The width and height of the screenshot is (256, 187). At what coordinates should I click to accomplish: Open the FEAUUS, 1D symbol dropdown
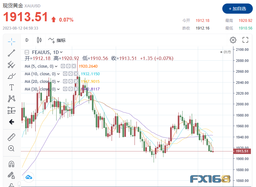coord(61,52)
